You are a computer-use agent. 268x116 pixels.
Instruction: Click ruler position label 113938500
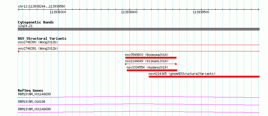tap(201, 12)
